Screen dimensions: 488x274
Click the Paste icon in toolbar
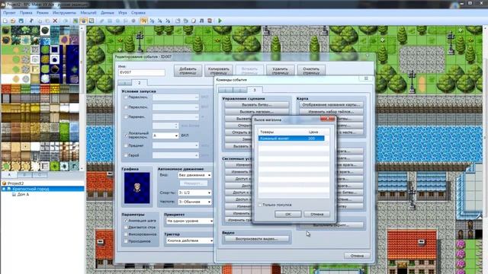coord(47,21)
